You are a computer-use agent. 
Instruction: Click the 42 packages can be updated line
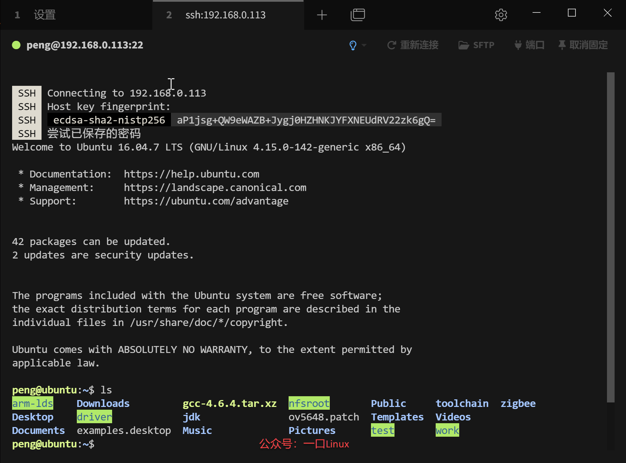point(91,242)
